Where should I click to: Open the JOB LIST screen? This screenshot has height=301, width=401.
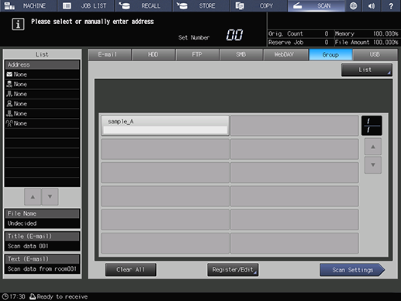tap(86, 5)
